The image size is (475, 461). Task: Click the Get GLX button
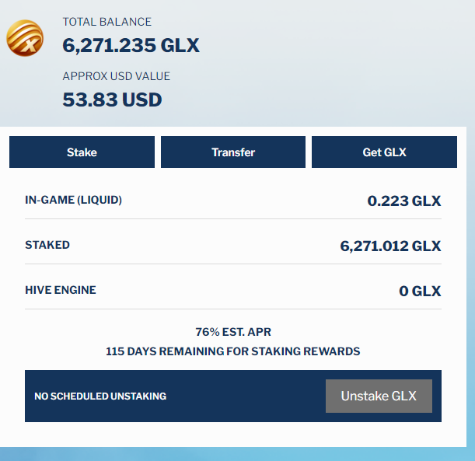384,152
